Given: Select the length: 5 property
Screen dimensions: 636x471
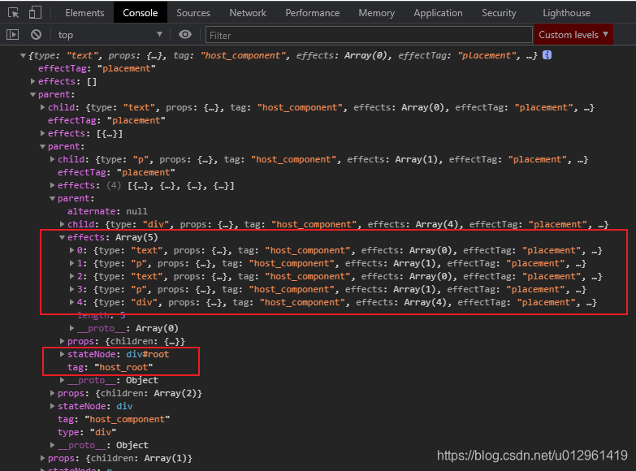Looking at the screenshot, I should click(x=102, y=315).
